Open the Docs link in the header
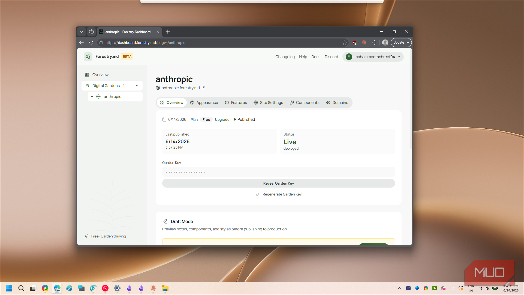Viewport: 524px width, 295px height. click(316, 57)
